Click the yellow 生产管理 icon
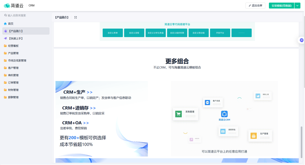Viewport: 305px width, 165px height. [254, 135]
